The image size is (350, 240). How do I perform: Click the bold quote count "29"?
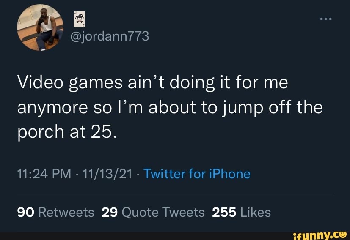coord(110,212)
